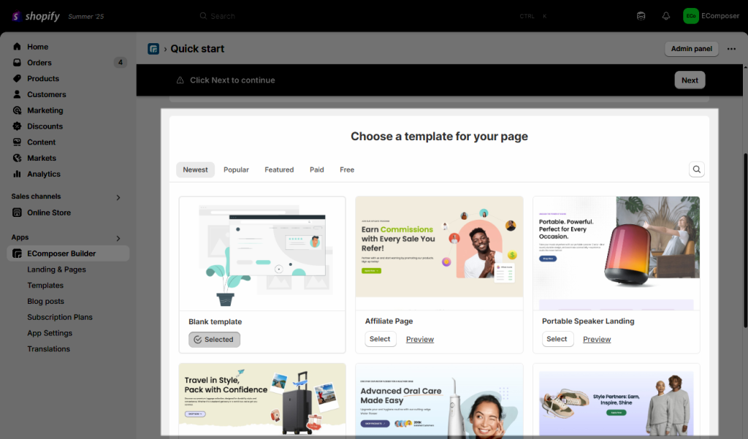This screenshot has height=439, width=748.
Task: Click the search magnifier icon in top bar
Action: pyautogui.click(x=203, y=16)
